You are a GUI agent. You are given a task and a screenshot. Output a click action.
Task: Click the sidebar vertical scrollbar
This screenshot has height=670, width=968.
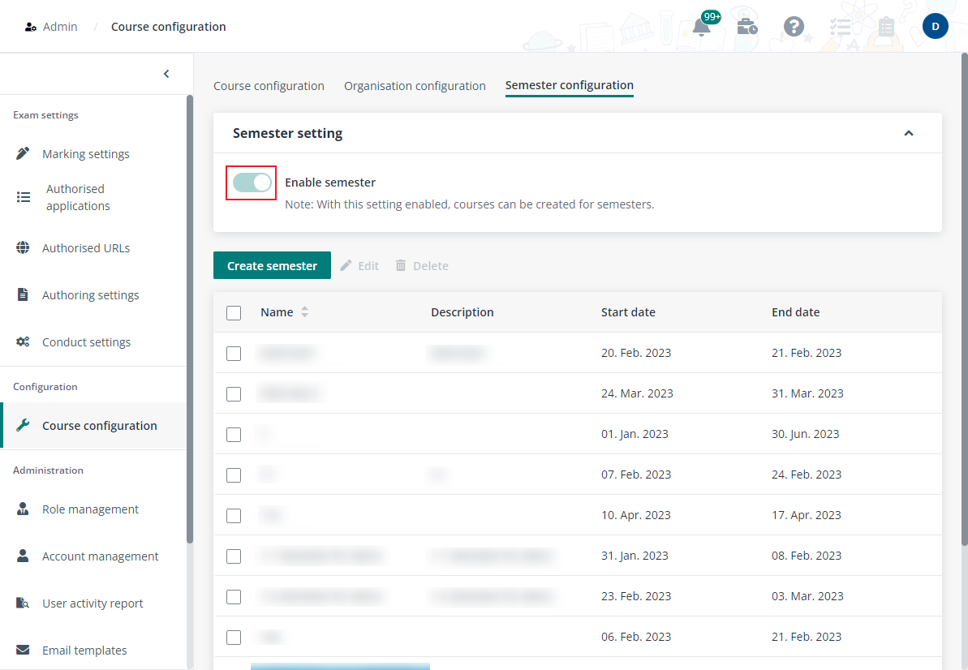190,319
